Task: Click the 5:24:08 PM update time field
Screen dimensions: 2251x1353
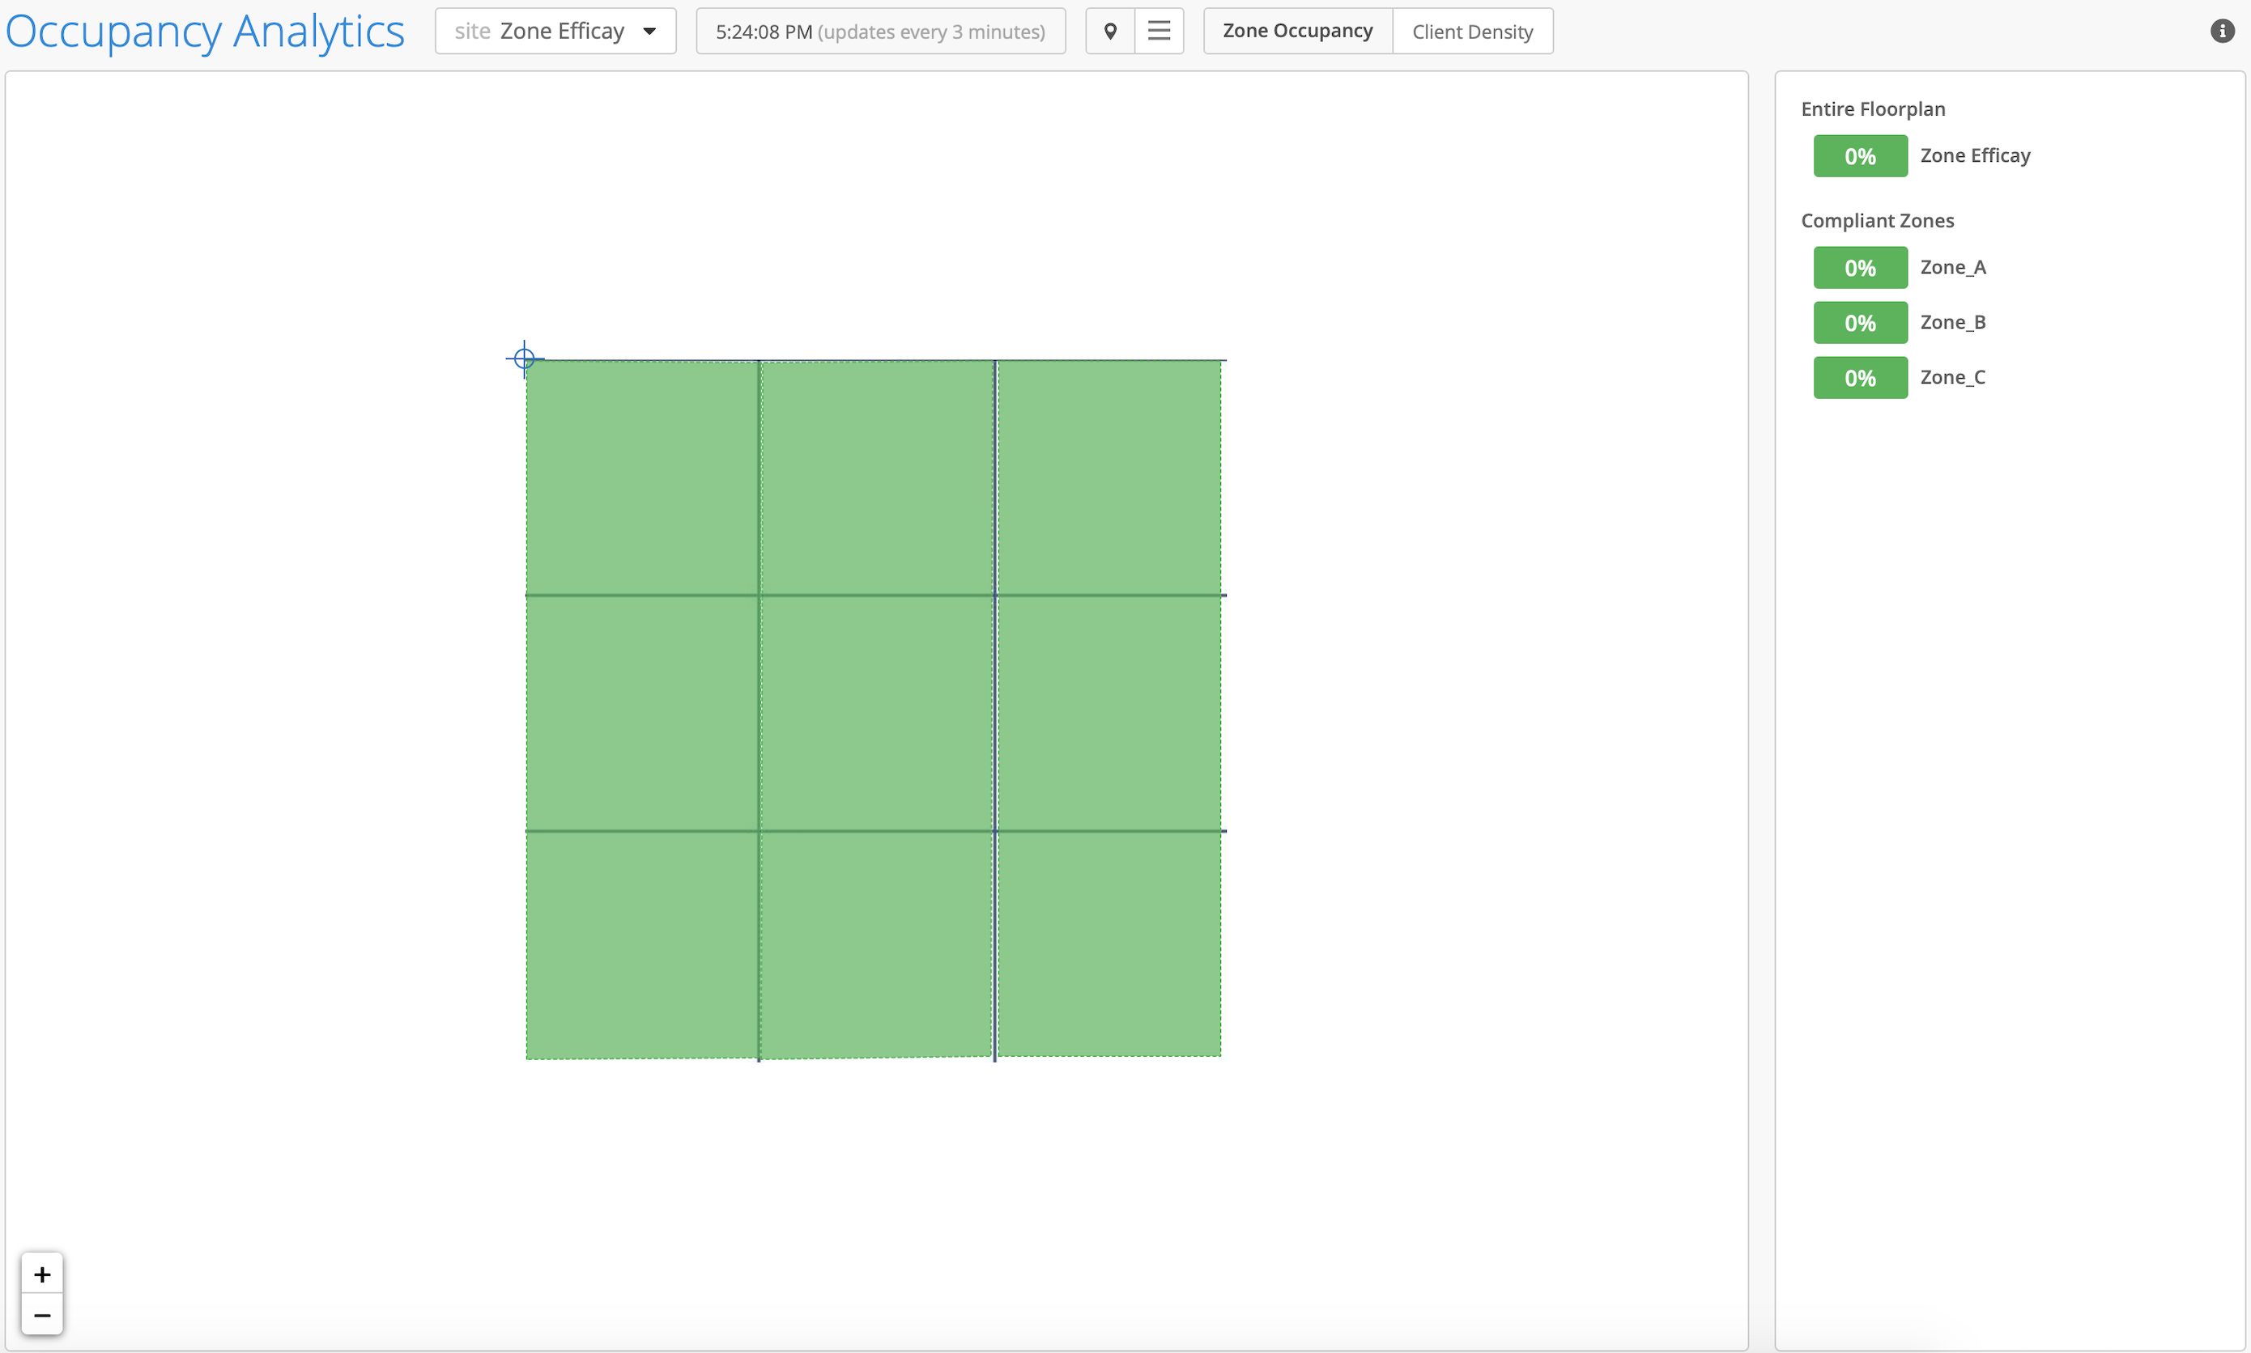Action: (880, 31)
